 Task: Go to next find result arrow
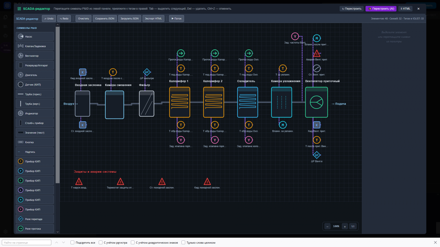pyautogui.click(x=63, y=242)
